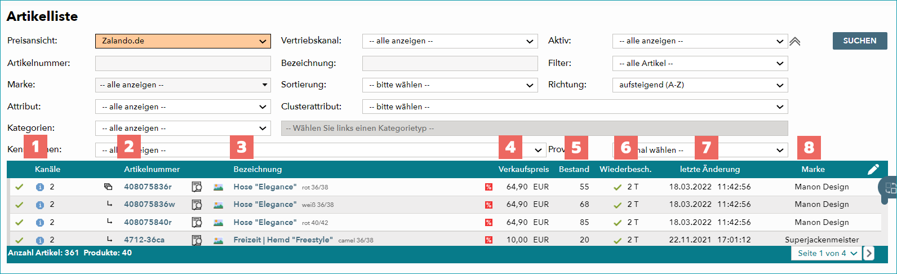897x274 pixels.
Task: Click the pencil edit icon in the table header
Action: tap(873, 169)
